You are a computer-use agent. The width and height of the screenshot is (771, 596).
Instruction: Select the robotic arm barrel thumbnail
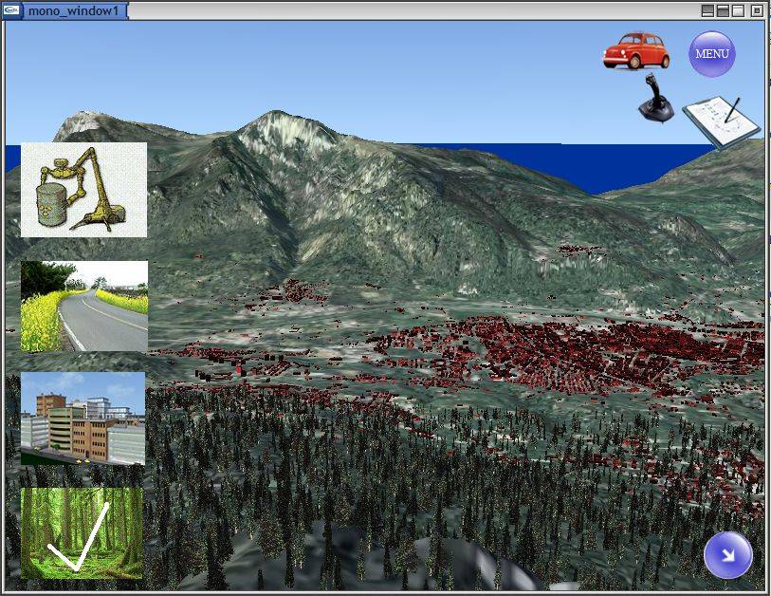(x=83, y=190)
